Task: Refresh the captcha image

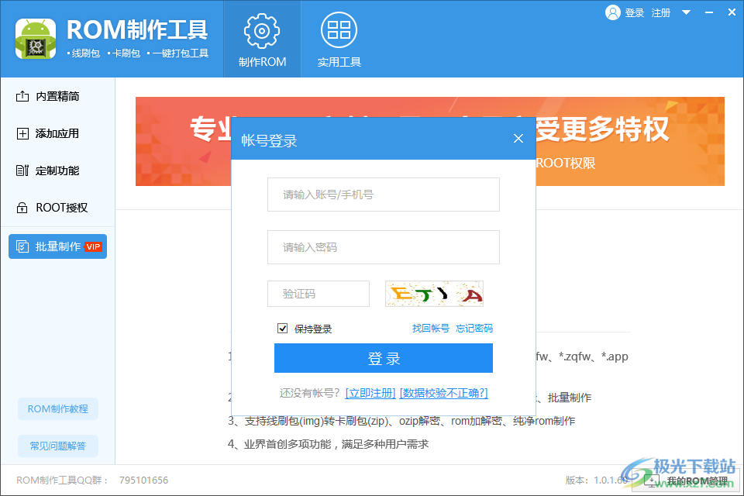Action: tap(434, 294)
